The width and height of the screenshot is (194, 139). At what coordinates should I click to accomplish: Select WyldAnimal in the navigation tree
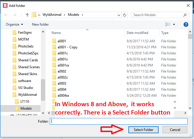28,95
